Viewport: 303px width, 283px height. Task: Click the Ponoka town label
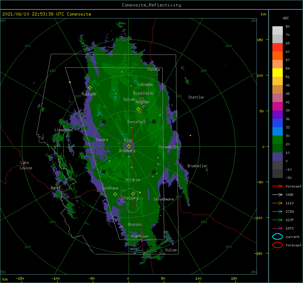[154, 69]
